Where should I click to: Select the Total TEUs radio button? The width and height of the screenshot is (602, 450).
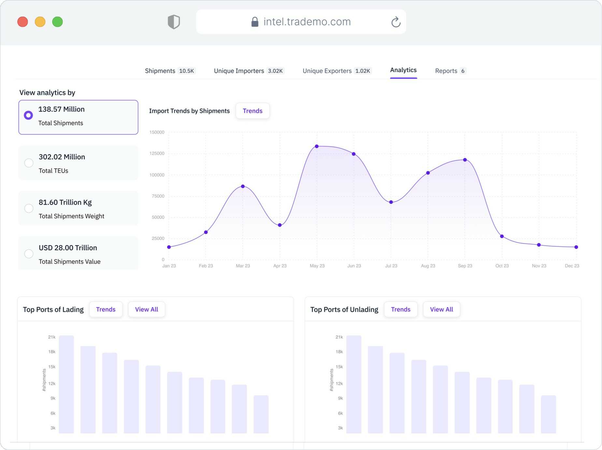point(29,163)
